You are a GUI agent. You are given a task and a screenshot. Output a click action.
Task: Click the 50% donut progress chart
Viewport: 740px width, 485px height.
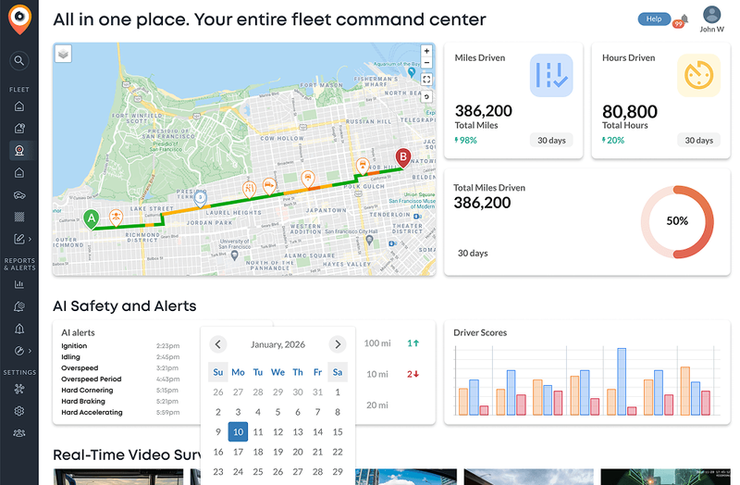pos(676,221)
